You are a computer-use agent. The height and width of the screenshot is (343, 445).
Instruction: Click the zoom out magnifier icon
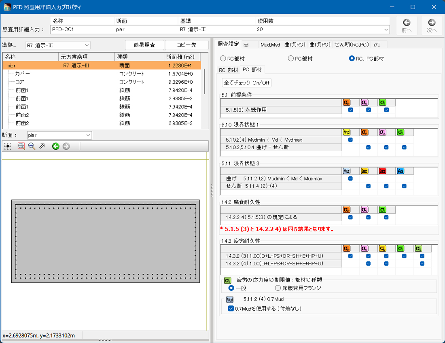pyautogui.click(x=32, y=146)
